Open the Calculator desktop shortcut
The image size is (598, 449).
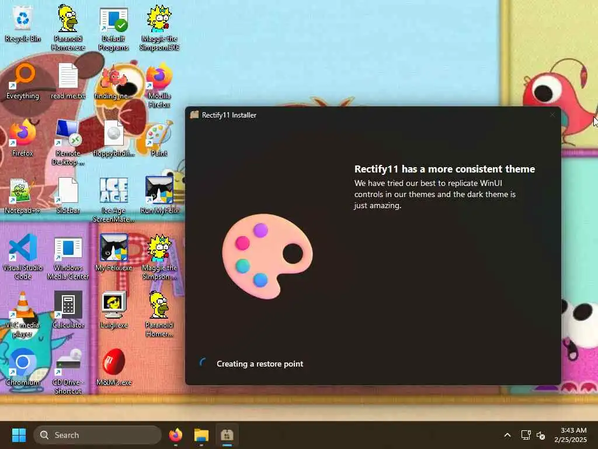click(x=68, y=310)
